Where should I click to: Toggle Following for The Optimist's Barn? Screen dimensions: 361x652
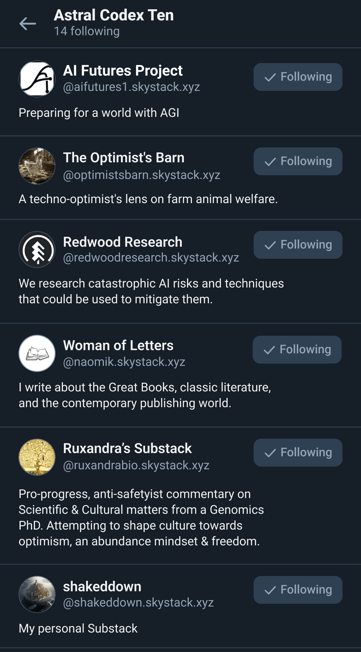[298, 161]
